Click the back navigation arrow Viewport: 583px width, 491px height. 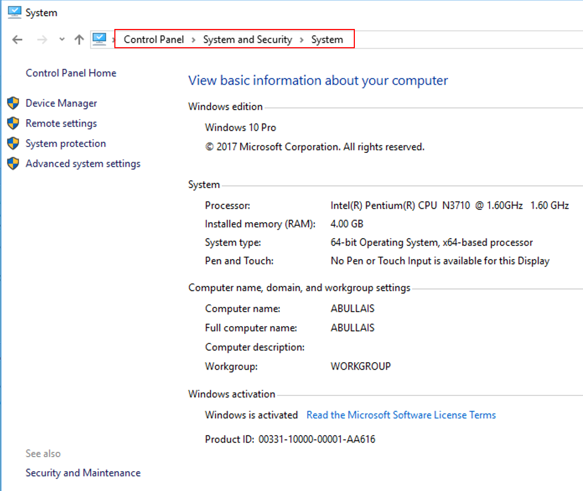[17, 39]
